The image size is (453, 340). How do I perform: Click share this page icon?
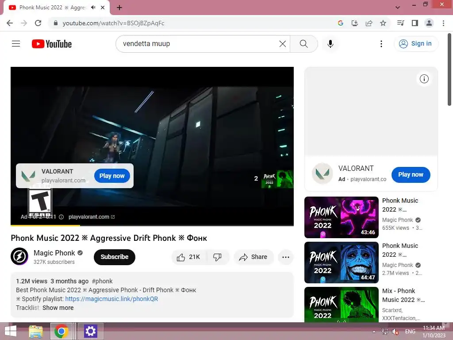369,23
